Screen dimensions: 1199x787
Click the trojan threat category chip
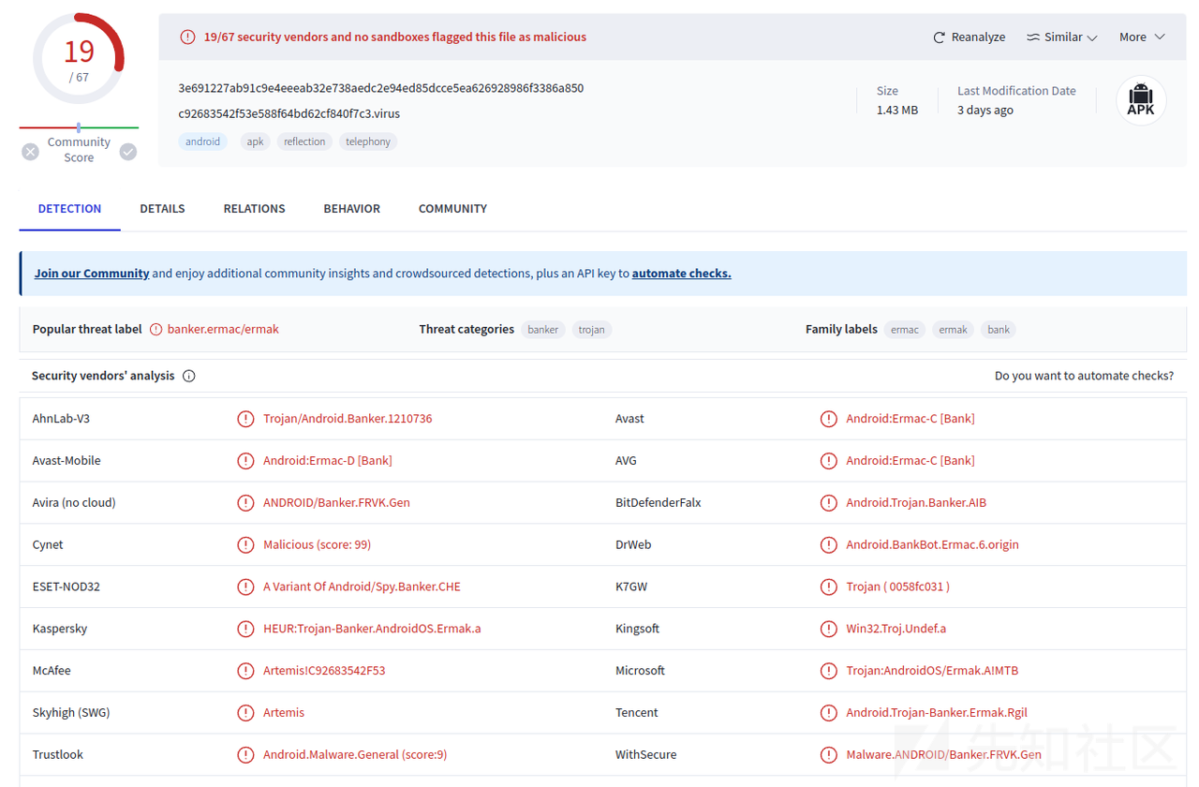(x=591, y=330)
